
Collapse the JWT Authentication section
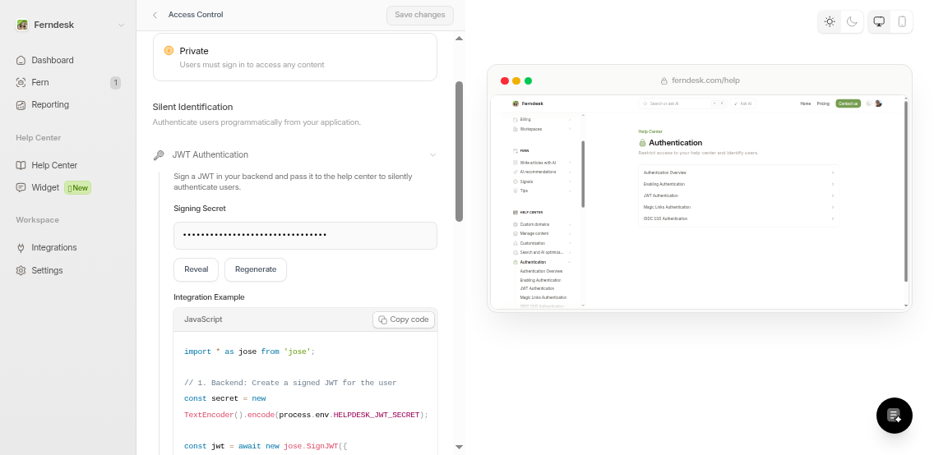433,155
